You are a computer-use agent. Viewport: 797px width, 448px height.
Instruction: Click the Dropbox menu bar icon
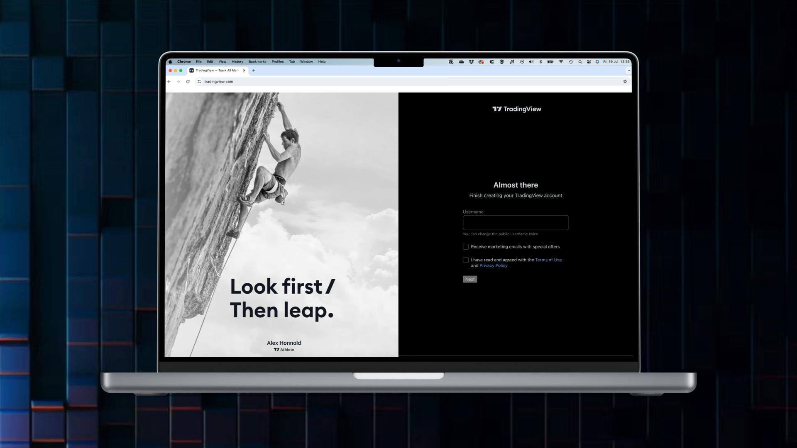[x=472, y=62]
